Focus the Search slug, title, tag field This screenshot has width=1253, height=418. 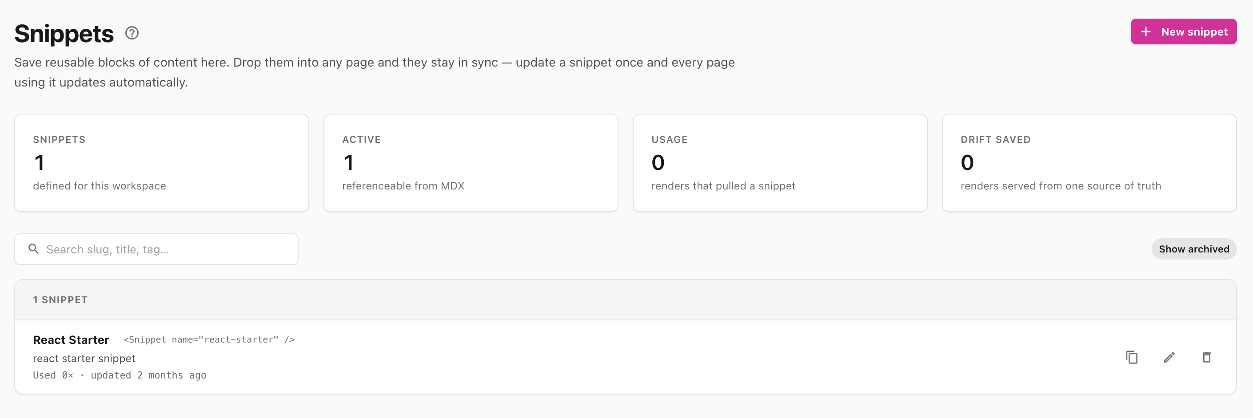156,249
